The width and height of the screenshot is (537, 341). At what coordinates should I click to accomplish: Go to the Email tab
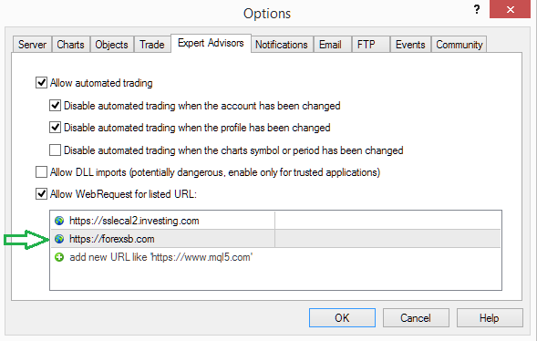[x=330, y=45]
